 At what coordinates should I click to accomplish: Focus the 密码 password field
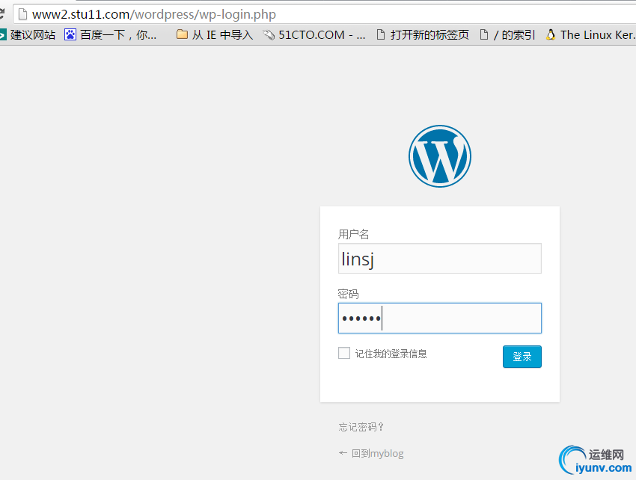[x=440, y=318]
